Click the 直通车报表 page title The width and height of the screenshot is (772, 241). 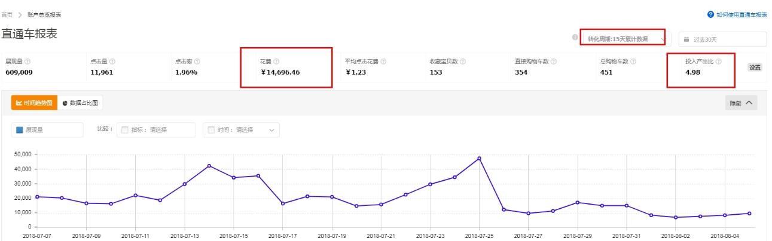pos(29,34)
